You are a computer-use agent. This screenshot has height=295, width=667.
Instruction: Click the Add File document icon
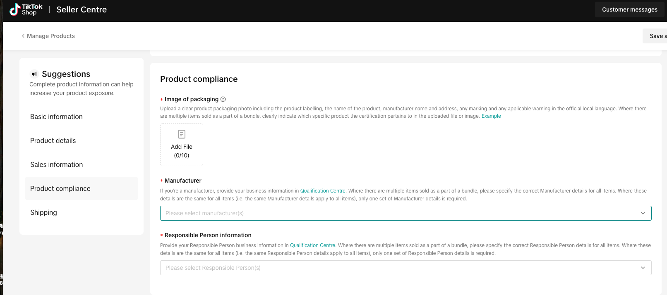182,134
